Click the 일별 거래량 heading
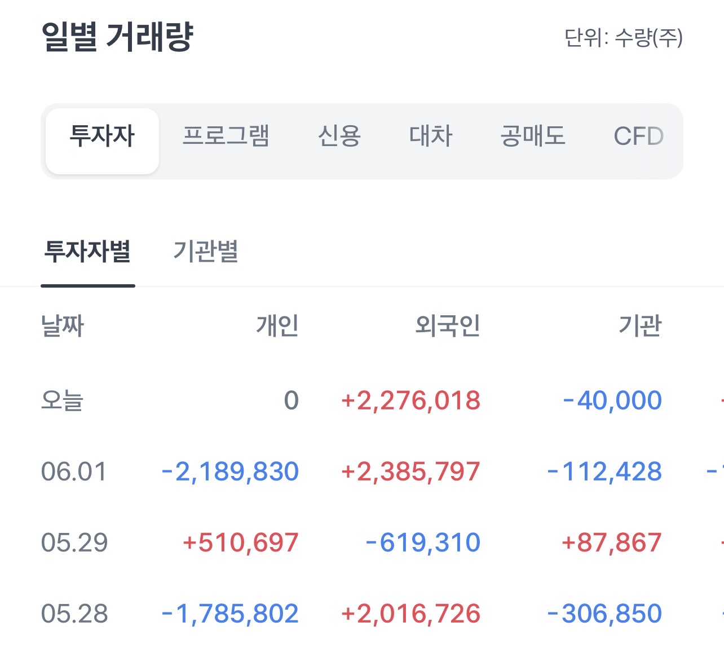724x657 pixels. tap(118, 37)
